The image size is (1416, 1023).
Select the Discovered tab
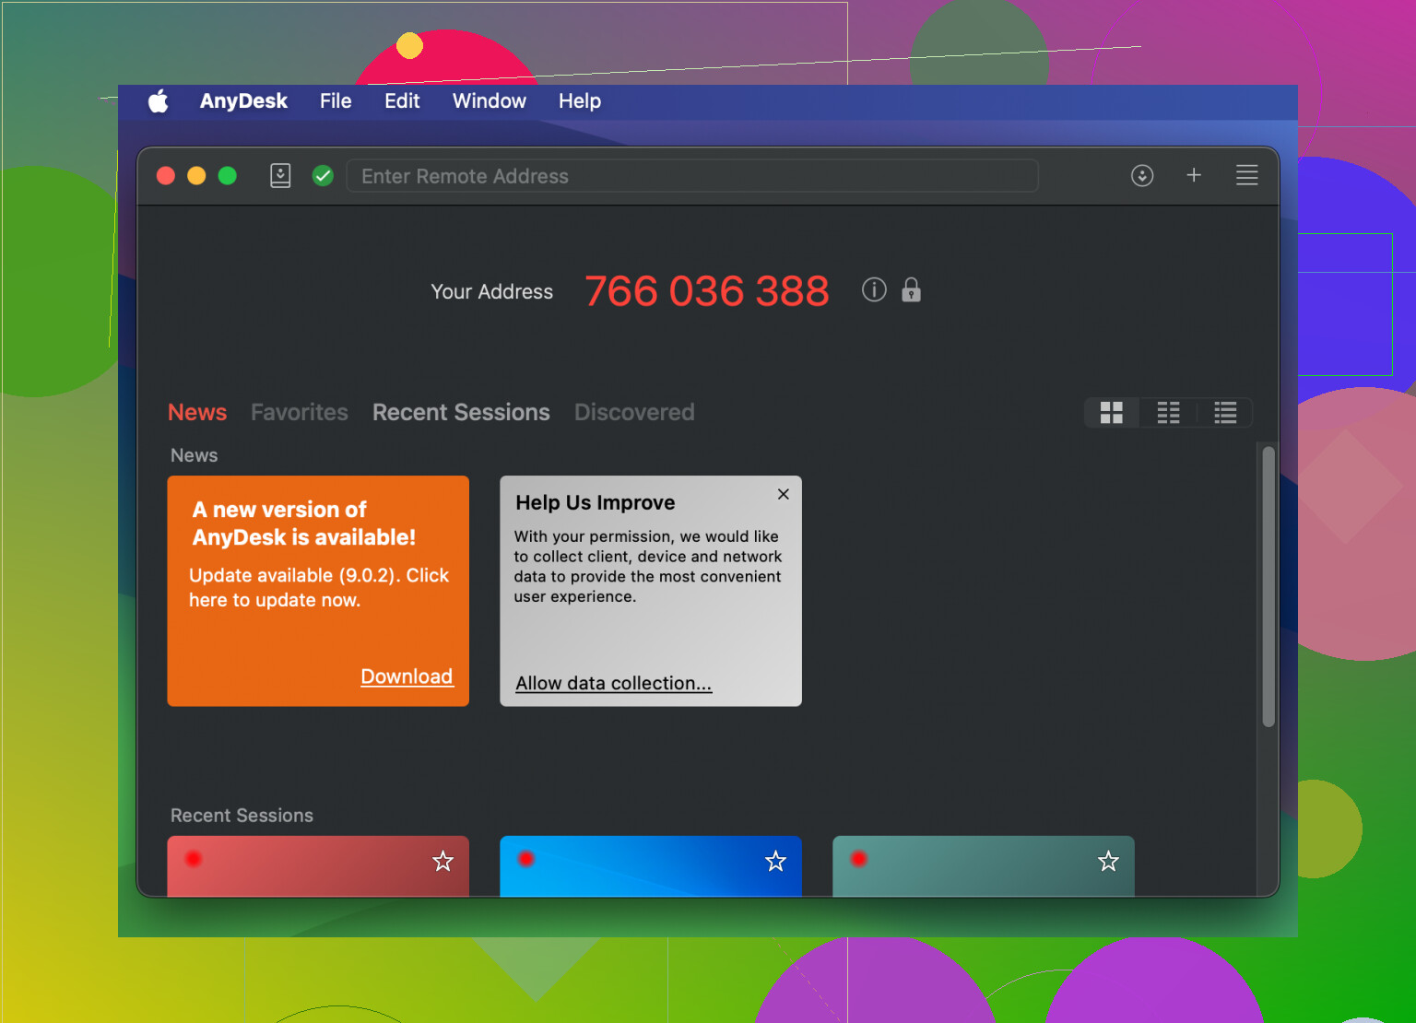click(x=634, y=412)
